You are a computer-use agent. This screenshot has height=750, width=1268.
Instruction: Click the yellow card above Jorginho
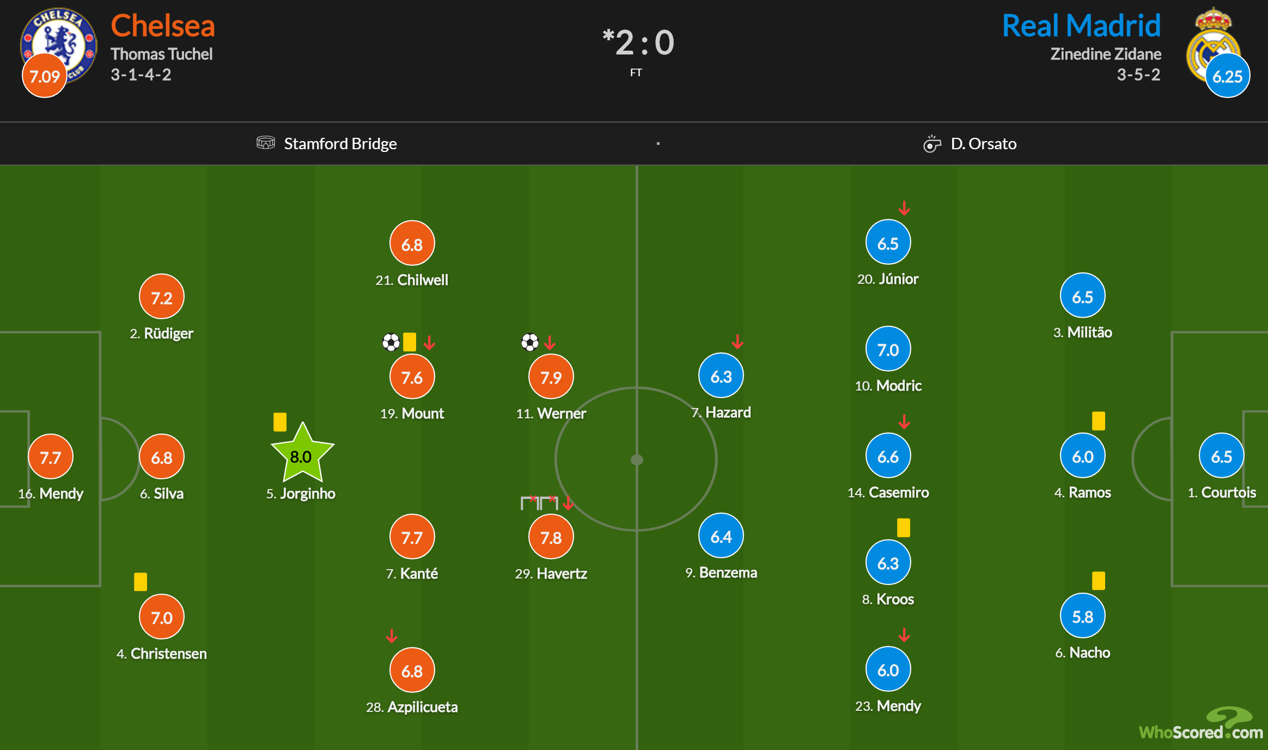tap(280, 422)
